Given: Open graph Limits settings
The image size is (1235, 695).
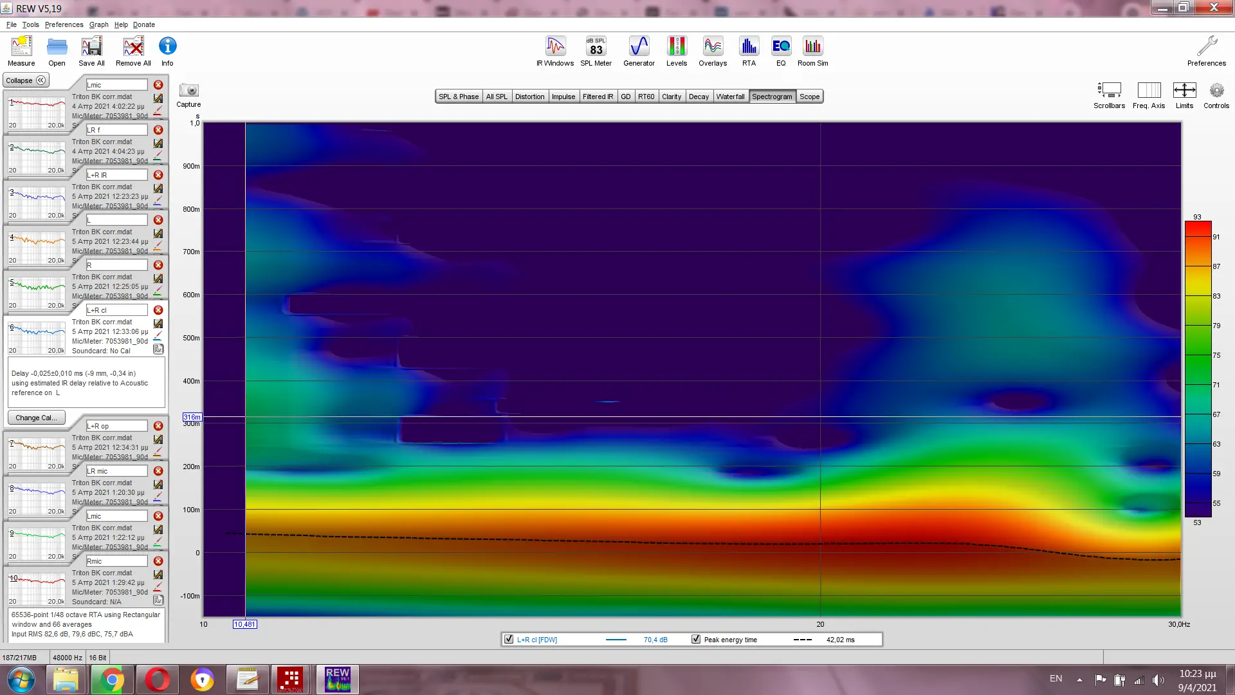Looking at the screenshot, I should coord(1184,91).
